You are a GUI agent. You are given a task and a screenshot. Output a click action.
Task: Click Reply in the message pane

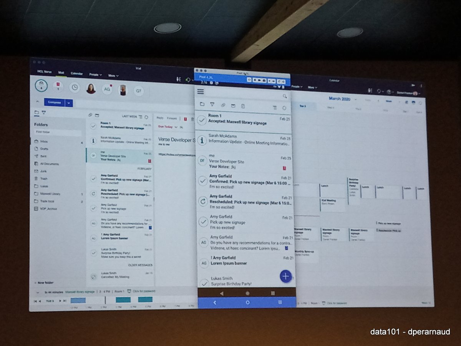160,118
